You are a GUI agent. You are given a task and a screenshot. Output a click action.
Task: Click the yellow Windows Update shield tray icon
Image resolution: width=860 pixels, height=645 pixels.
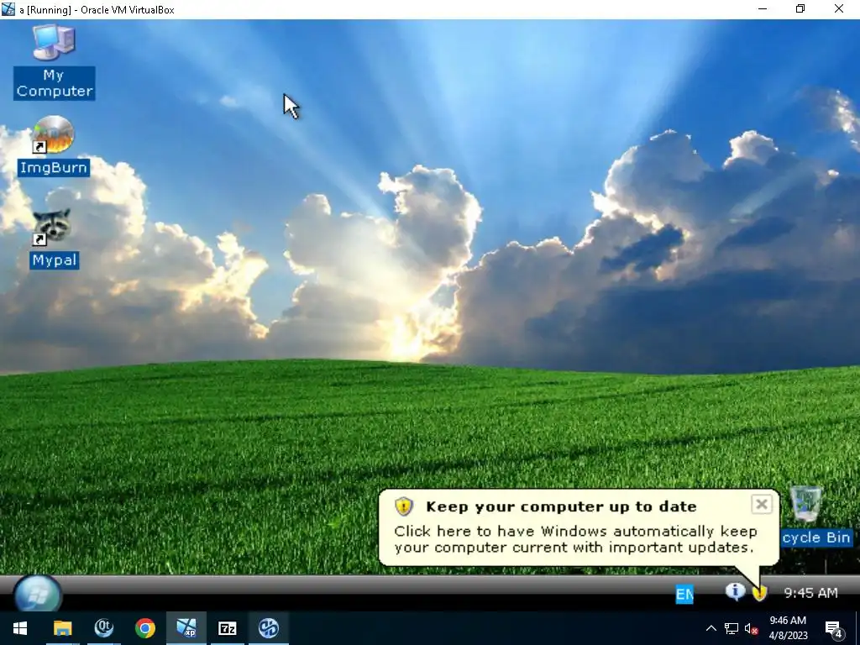pos(759,593)
